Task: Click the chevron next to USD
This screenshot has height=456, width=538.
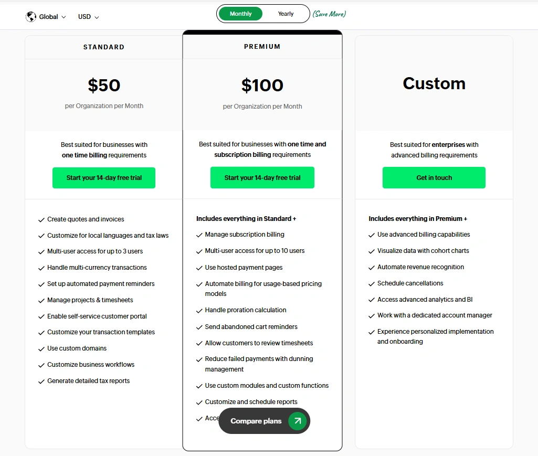Action: click(x=98, y=16)
